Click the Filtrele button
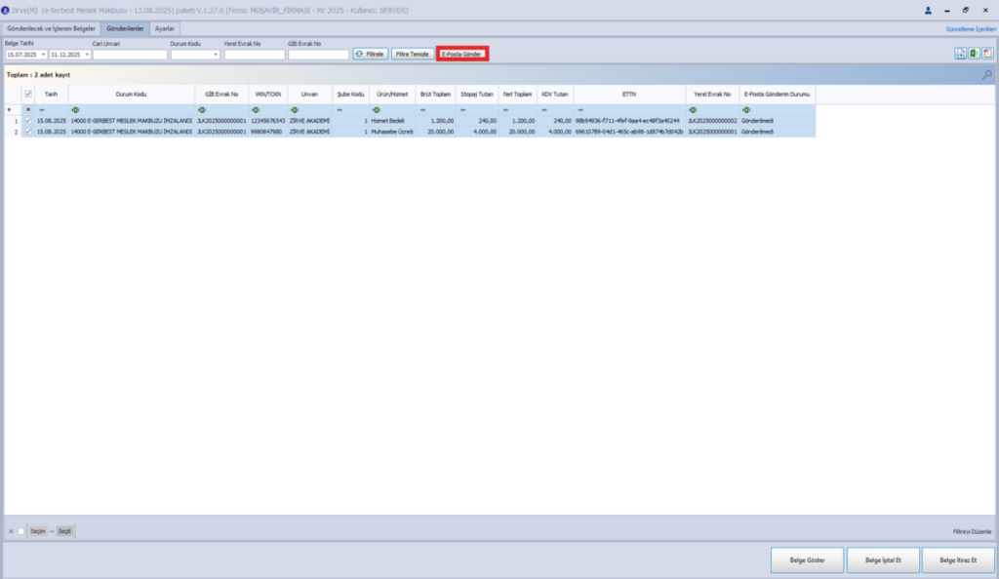999x579 pixels. point(370,54)
